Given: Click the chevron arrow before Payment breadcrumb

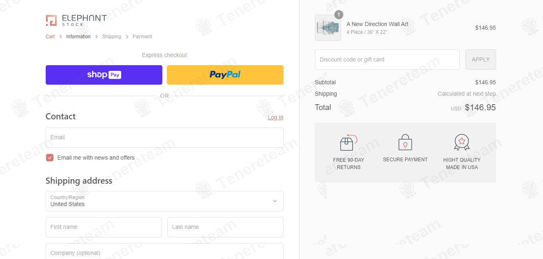Looking at the screenshot, I should (x=127, y=37).
